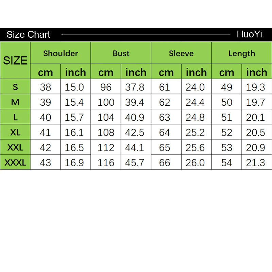Screen dimensions: 272x272
Task: Click the 96 bust cm cell
Action: (x=106, y=87)
